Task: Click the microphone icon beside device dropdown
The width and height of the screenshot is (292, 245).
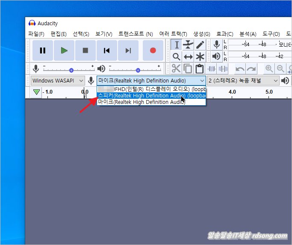Action: point(91,81)
